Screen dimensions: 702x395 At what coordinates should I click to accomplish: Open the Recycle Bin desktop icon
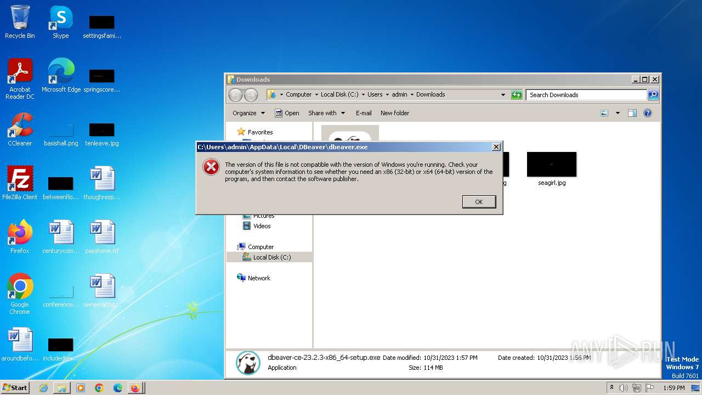pyautogui.click(x=20, y=22)
